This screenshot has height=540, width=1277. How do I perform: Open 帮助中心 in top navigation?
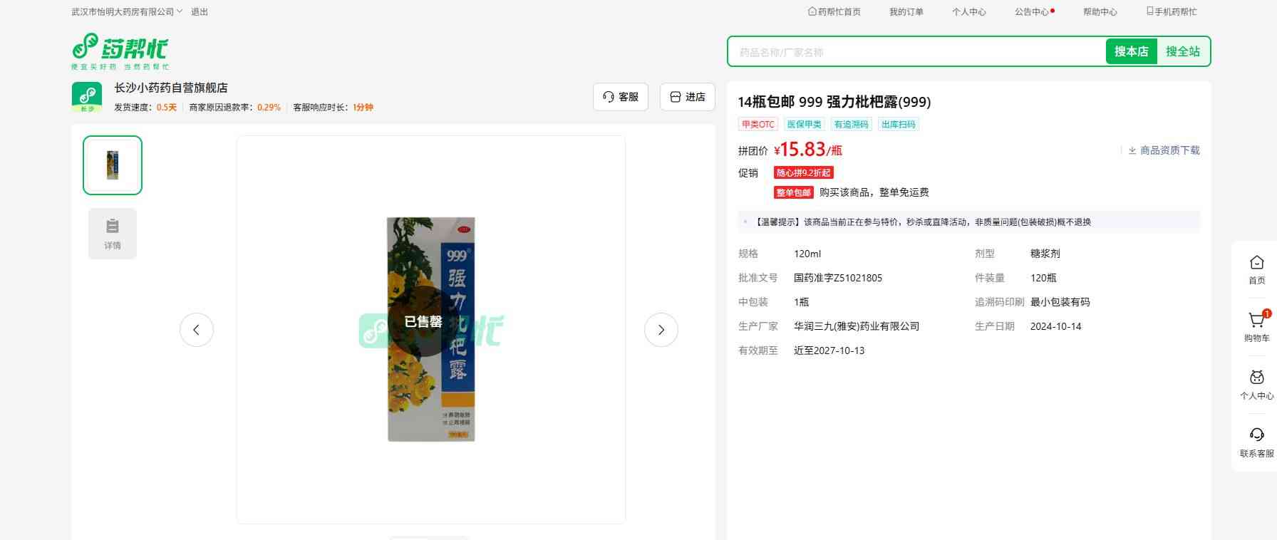(x=1100, y=12)
